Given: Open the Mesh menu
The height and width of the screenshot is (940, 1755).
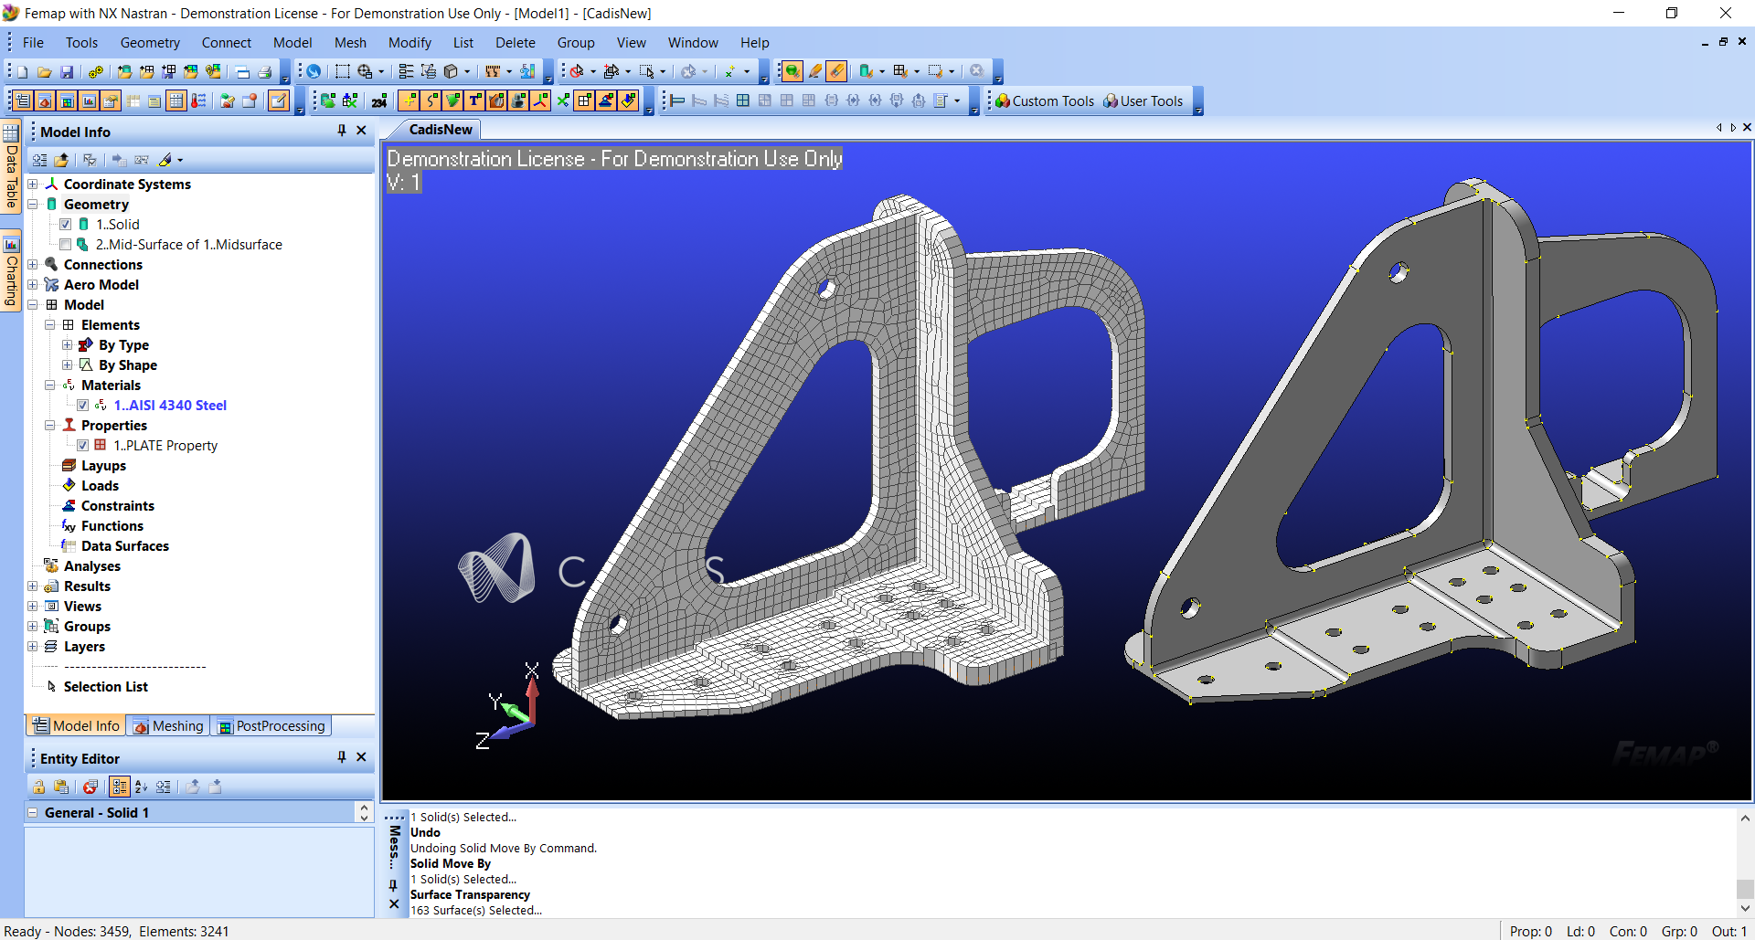Looking at the screenshot, I should click(x=350, y=43).
